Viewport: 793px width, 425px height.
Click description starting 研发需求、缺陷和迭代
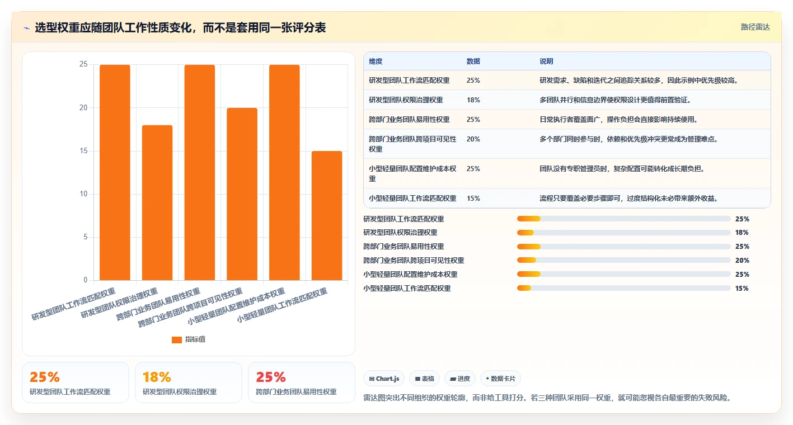coord(639,80)
